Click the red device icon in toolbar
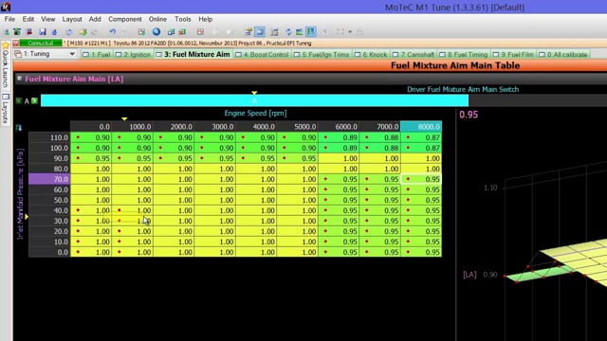607x341 pixels. (x=29, y=32)
